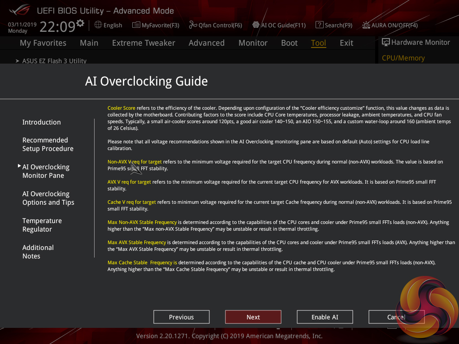Click the Qfan Control fan icon
This screenshot has height=344, width=459.
tap(193, 25)
